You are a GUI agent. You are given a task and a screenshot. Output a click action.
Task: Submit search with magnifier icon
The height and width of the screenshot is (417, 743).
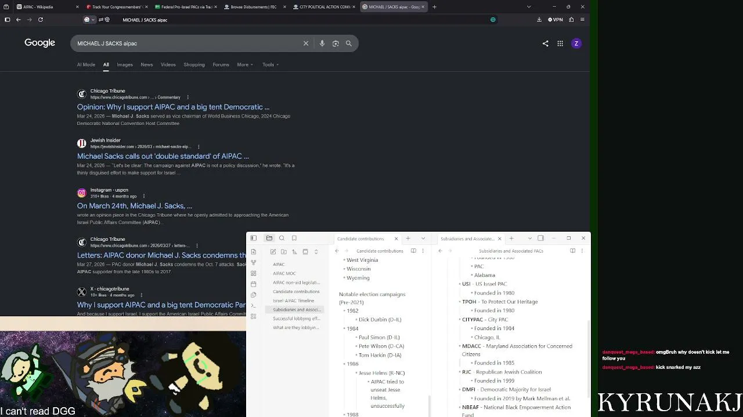[x=349, y=43]
